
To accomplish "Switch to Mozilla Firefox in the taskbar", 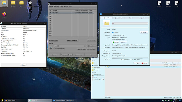I will [16, 100].
